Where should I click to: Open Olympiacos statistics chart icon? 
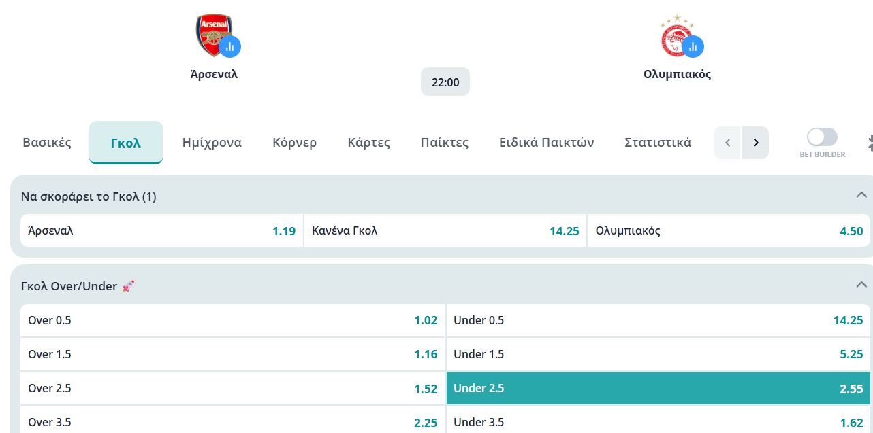pyautogui.click(x=693, y=47)
